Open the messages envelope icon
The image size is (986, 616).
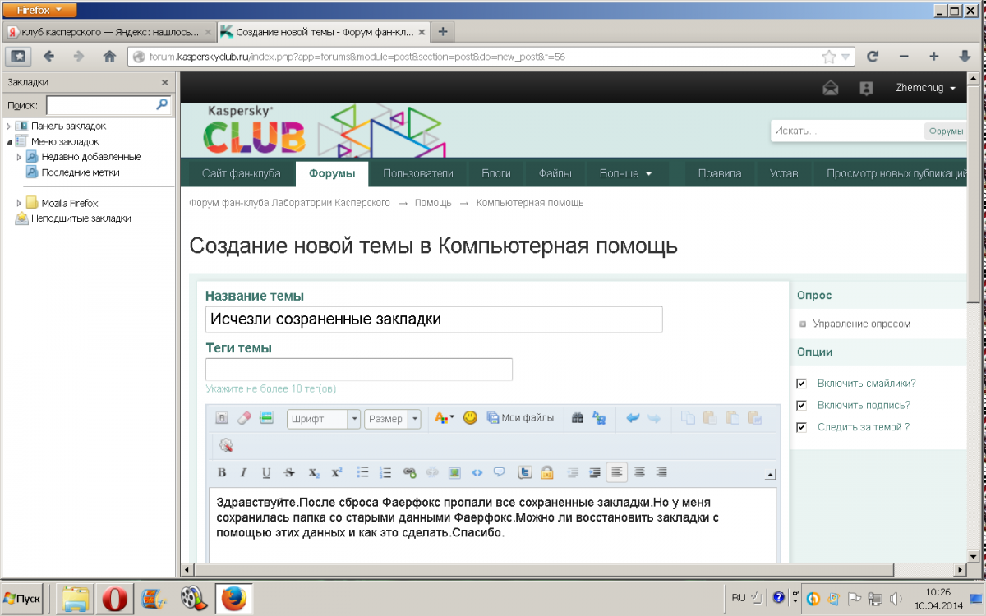pos(831,88)
